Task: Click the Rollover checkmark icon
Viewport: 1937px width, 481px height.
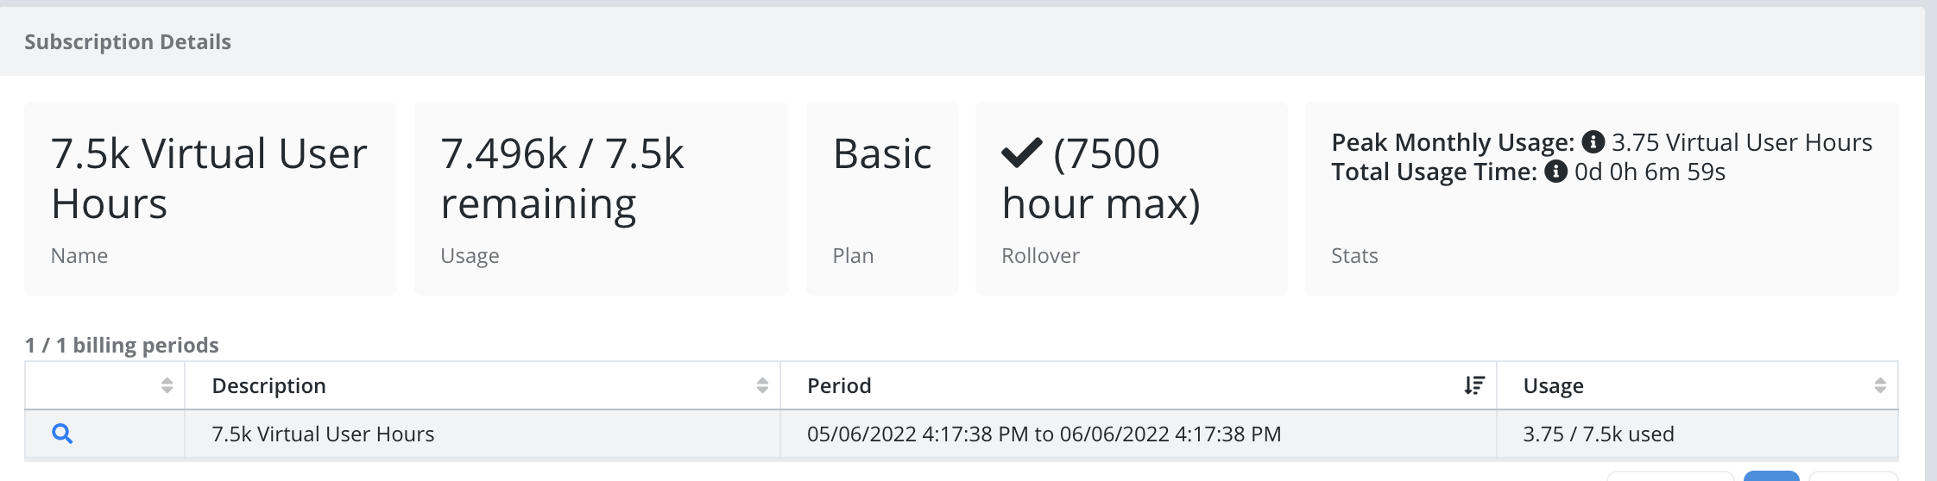Action: tap(1022, 153)
